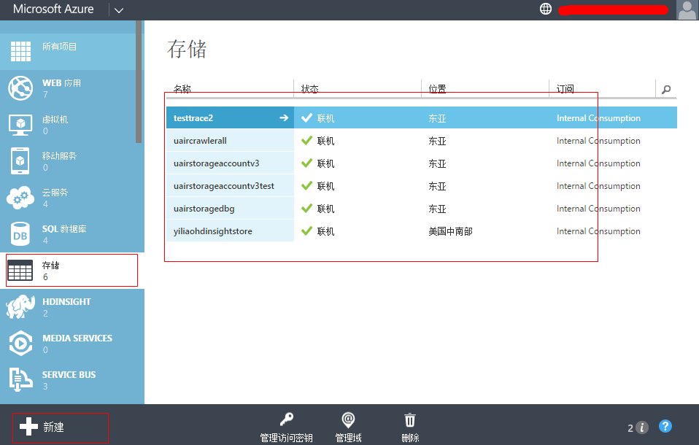Expand the Microsoft Azure title chevron
This screenshot has width=699, height=445.
[118, 9]
